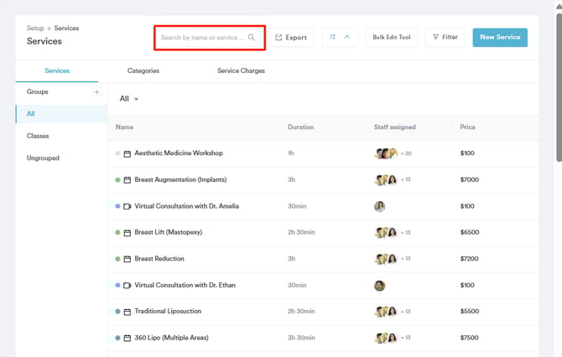Click calendar icon beside Traditional Liposuction
Viewport: 562px width, 357px height.
tap(127, 312)
